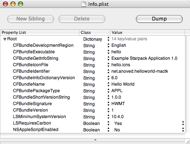Click the Info.plist document icon in title bar
Image resolution: width=190 pixels, height=144 pixels.
click(x=84, y=4)
